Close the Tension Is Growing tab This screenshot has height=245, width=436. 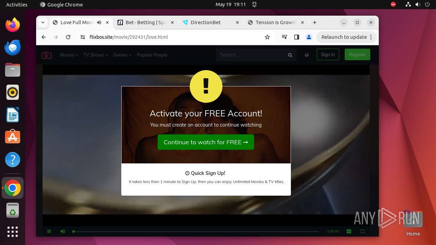[302, 22]
